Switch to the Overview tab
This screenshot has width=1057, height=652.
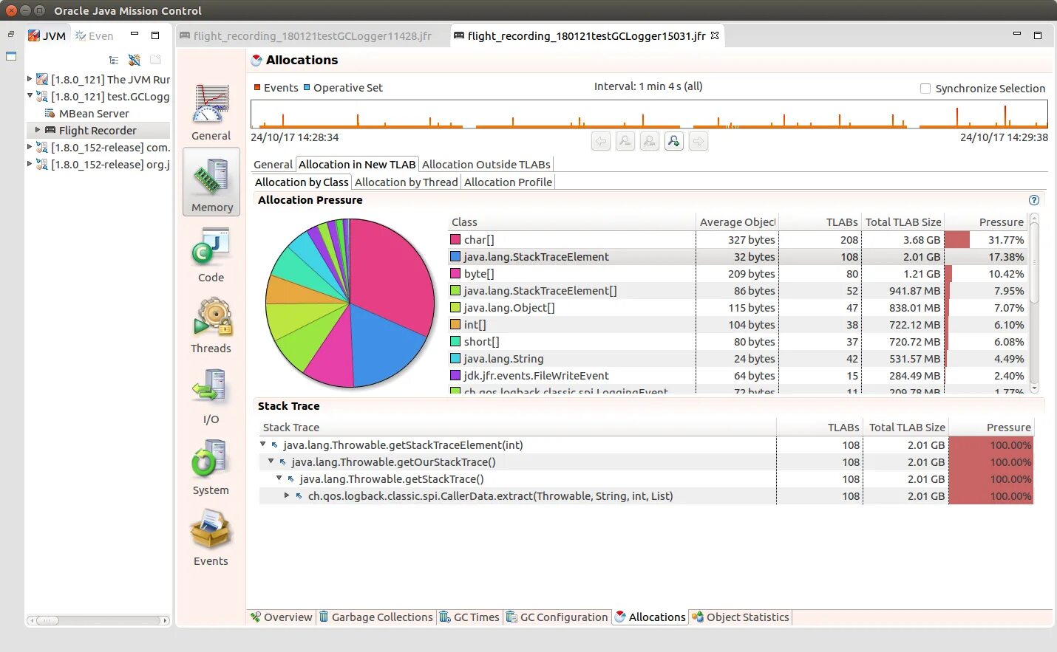click(281, 617)
